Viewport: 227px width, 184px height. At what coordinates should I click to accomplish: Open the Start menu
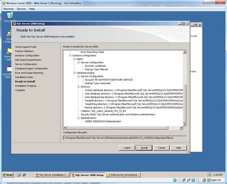(8, 175)
